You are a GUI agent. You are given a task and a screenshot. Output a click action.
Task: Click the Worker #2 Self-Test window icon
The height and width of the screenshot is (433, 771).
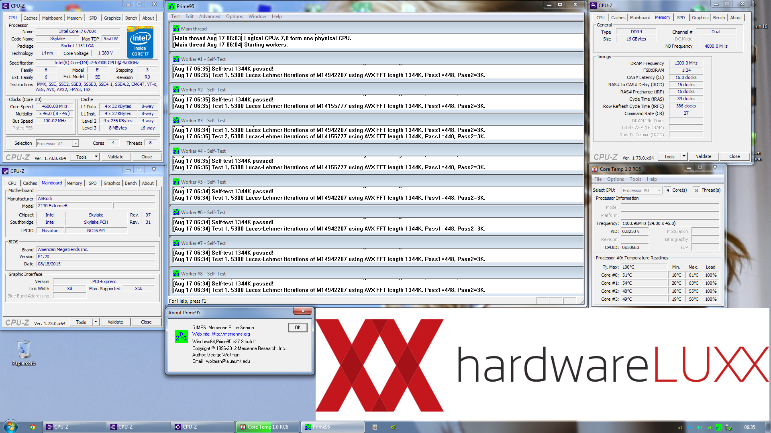[x=176, y=89]
